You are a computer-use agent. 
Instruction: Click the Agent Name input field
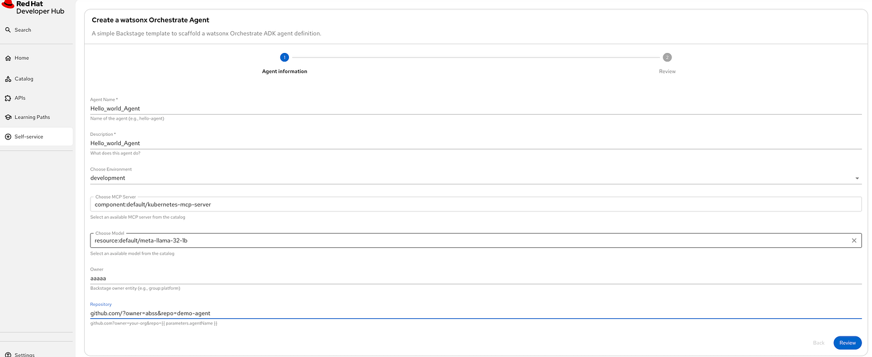coord(476,108)
